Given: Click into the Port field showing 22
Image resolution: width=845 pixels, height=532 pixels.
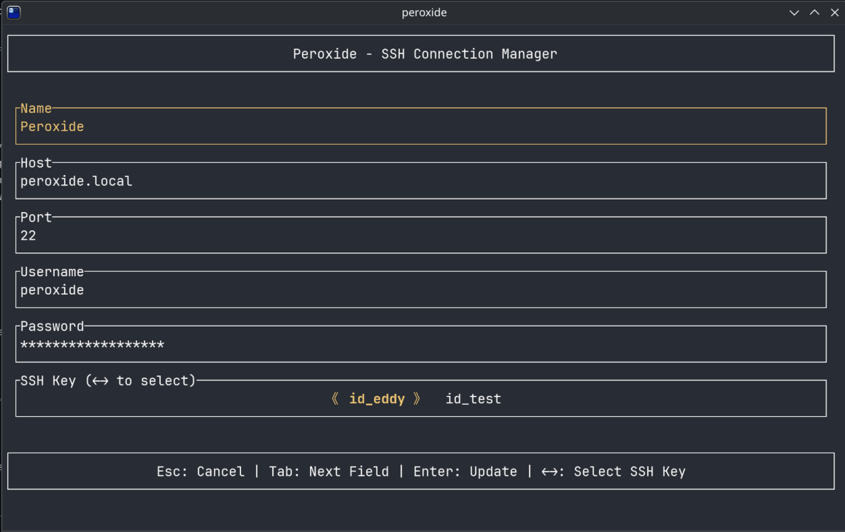Looking at the screenshot, I should (x=421, y=236).
